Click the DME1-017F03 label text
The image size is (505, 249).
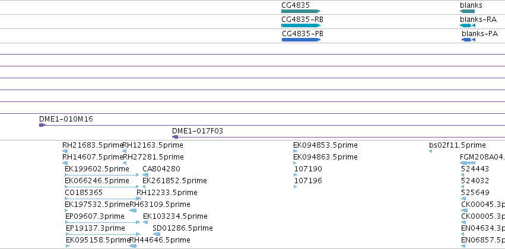pyautogui.click(x=198, y=131)
